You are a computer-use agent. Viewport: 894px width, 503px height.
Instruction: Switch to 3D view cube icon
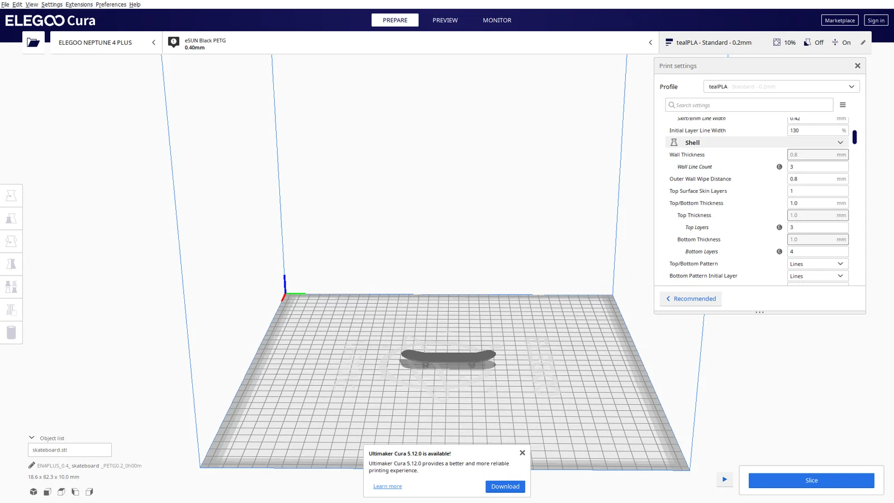pyautogui.click(x=34, y=492)
